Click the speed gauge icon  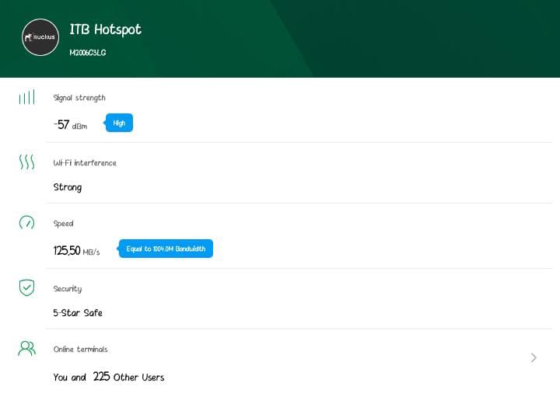click(26, 223)
